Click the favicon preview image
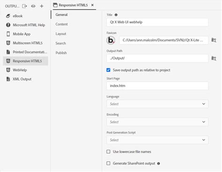The image size is (222, 172). [111, 40]
